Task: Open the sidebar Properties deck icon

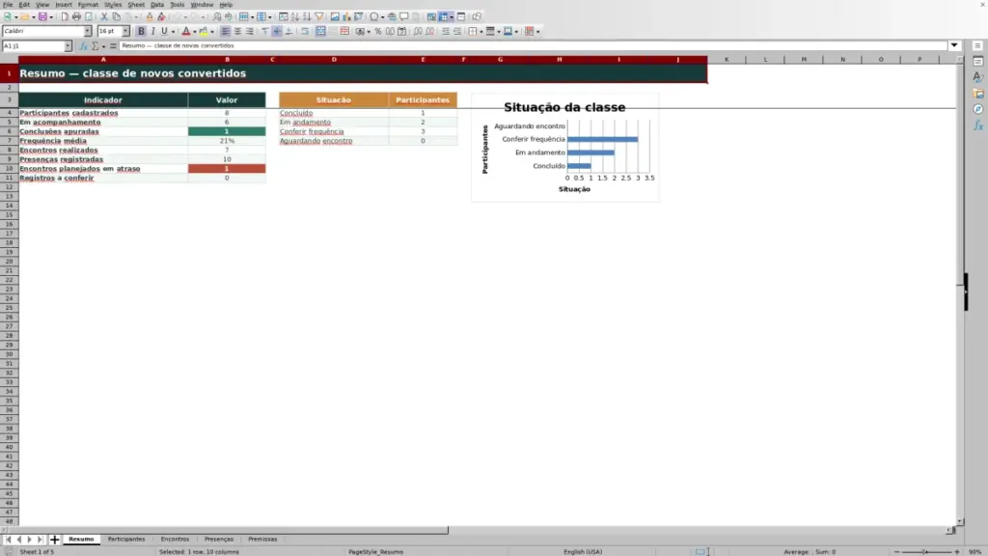Action: (978, 62)
